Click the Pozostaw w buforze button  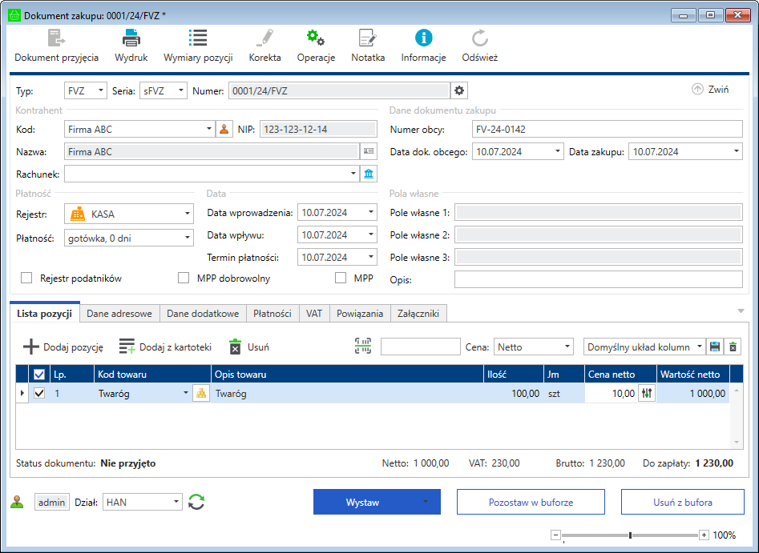tap(531, 502)
